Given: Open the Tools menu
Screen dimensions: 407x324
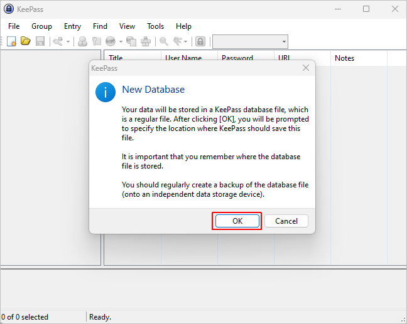Looking at the screenshot, I should (156, 26).
